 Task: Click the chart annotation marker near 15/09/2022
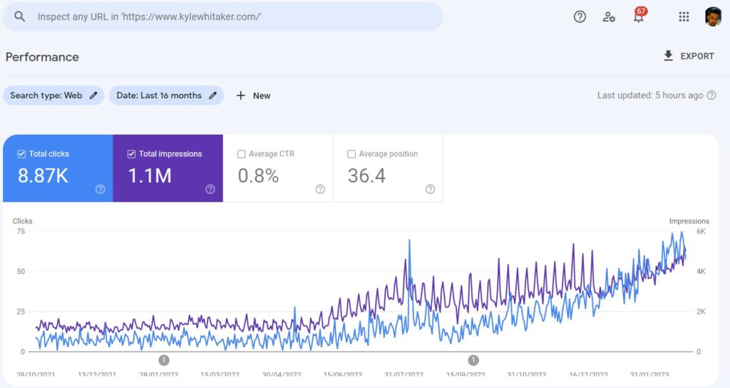click(473, 360)
